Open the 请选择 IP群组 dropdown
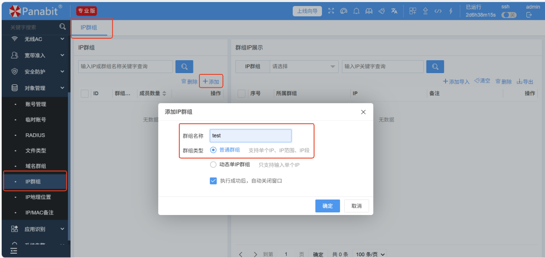The height and width of the screenshot is (258, 545). click(304, 67)
